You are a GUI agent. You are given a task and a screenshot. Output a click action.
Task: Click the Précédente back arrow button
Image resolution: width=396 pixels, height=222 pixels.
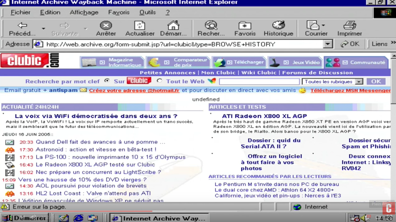22,29
